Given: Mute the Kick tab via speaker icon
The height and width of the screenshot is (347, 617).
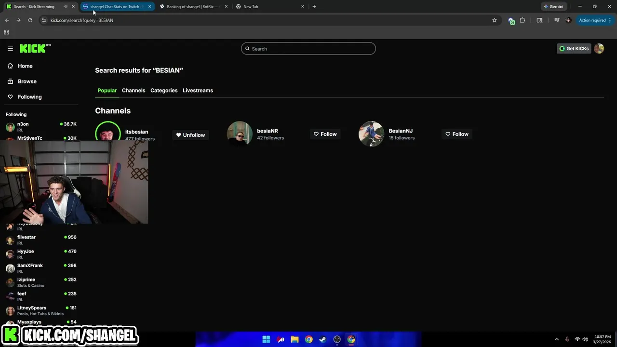Looking at the screenshot, I should tap(65, 7).
